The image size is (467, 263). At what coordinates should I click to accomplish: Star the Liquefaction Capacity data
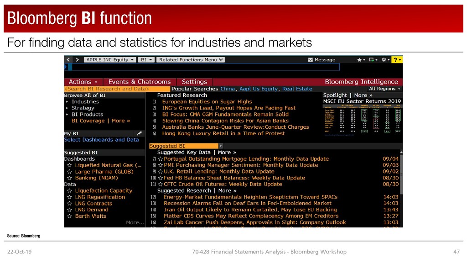(x=69, y=191)
